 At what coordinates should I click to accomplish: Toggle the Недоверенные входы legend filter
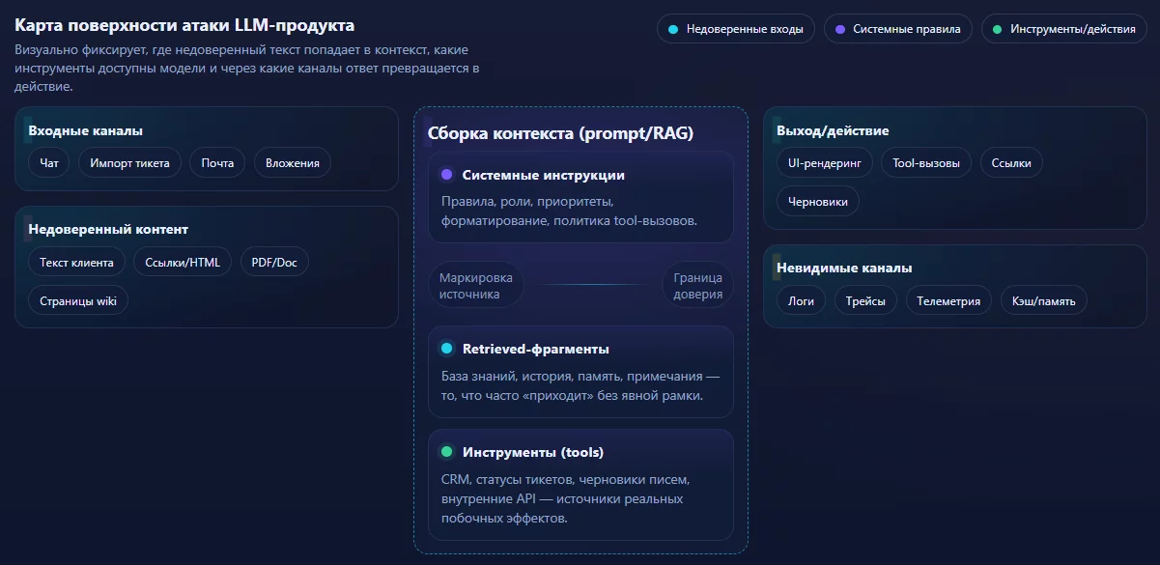point(735,29)
